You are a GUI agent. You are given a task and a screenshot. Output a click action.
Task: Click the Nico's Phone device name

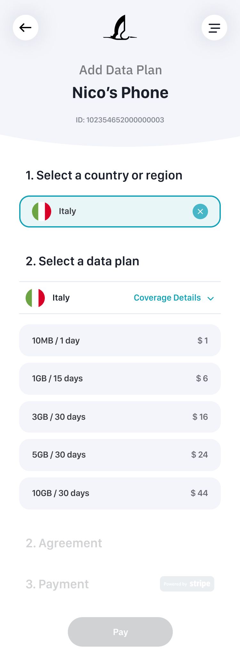(x=120, y=93)
